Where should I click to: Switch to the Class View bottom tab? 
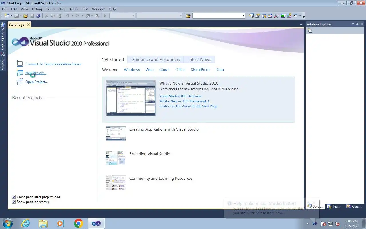(355, 206)
